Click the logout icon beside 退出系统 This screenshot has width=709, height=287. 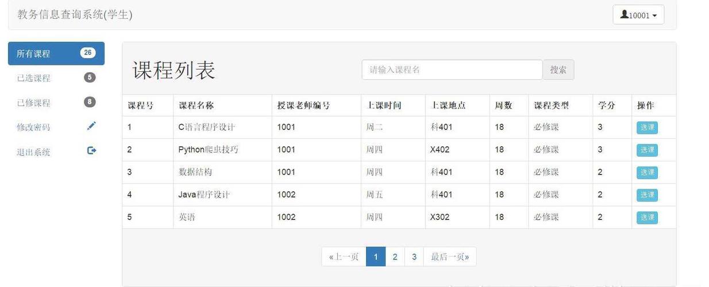click(x=91, y=150)
